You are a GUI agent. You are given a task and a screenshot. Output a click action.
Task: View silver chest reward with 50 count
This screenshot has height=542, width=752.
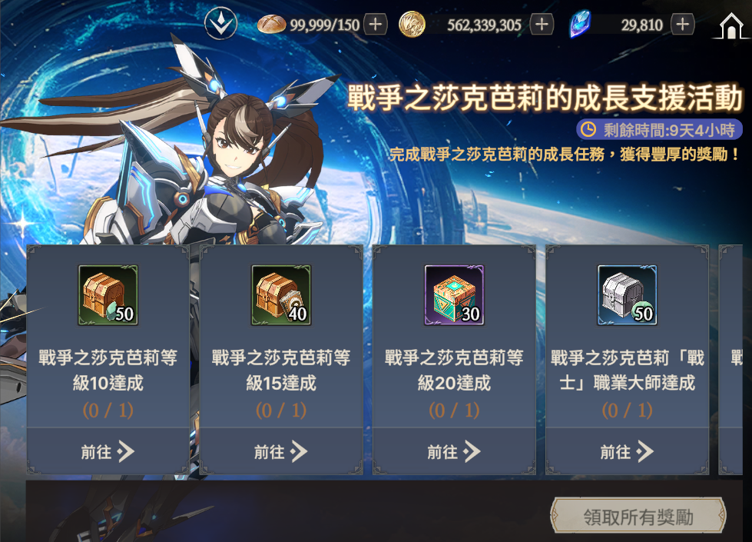click(x=628, y=295)
